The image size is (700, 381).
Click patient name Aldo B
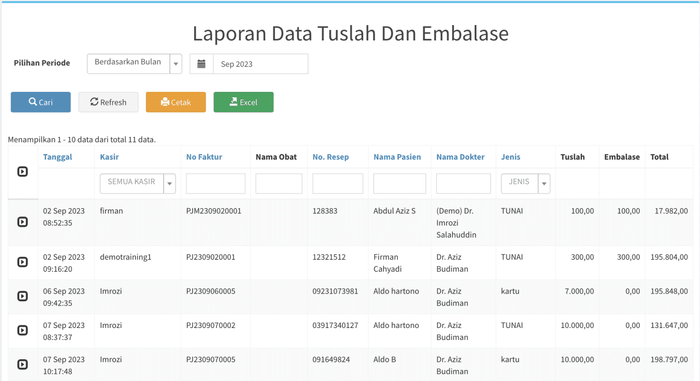click(385, 360)
